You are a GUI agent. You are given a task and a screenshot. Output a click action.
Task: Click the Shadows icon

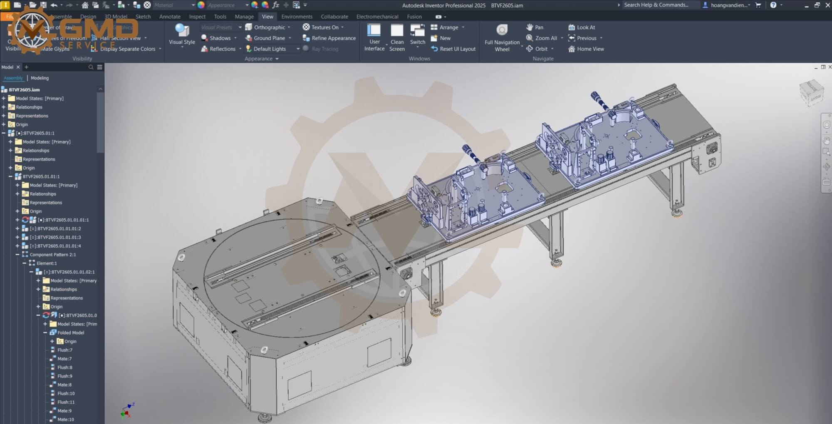click(204, 38)
